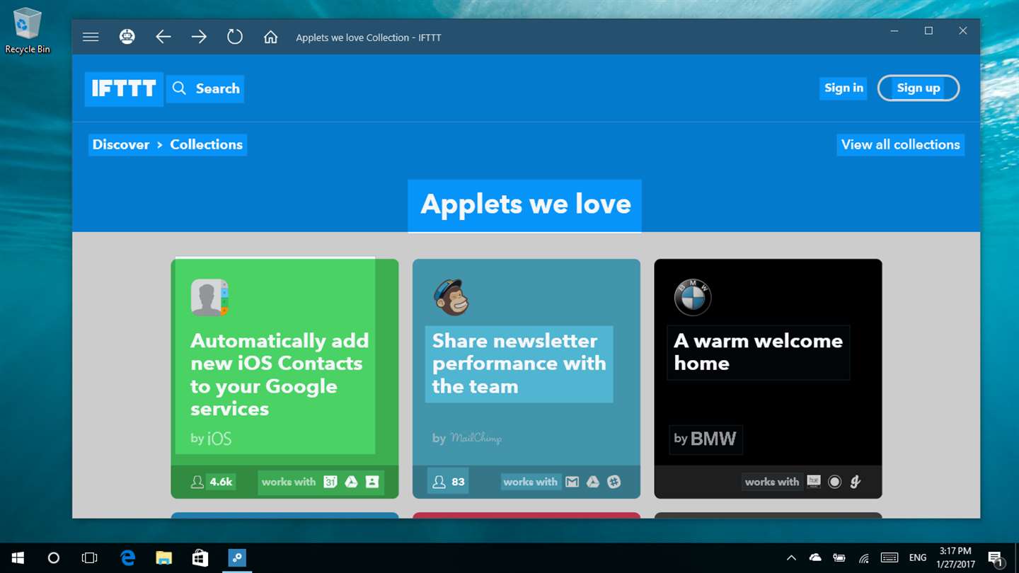Go forward with the right arrow
The image size is (1019, 573).
[199, 37]
